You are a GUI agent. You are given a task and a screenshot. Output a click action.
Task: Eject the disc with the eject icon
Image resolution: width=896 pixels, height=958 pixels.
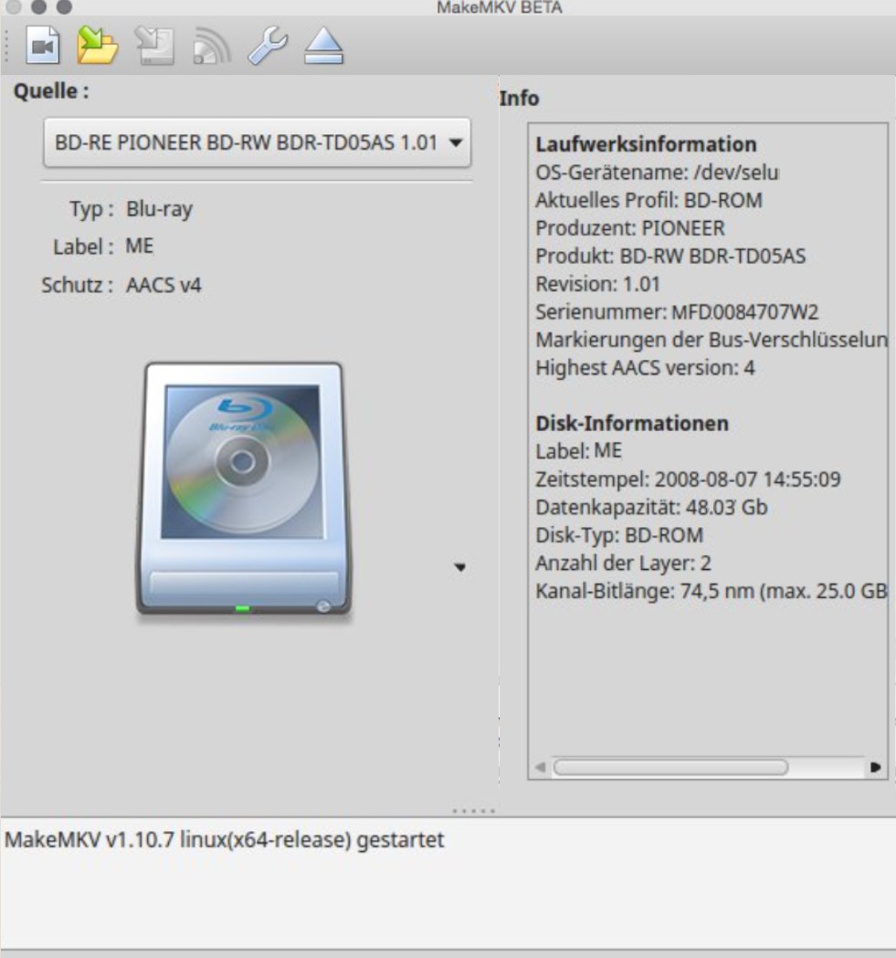click(x=323, y=46)
